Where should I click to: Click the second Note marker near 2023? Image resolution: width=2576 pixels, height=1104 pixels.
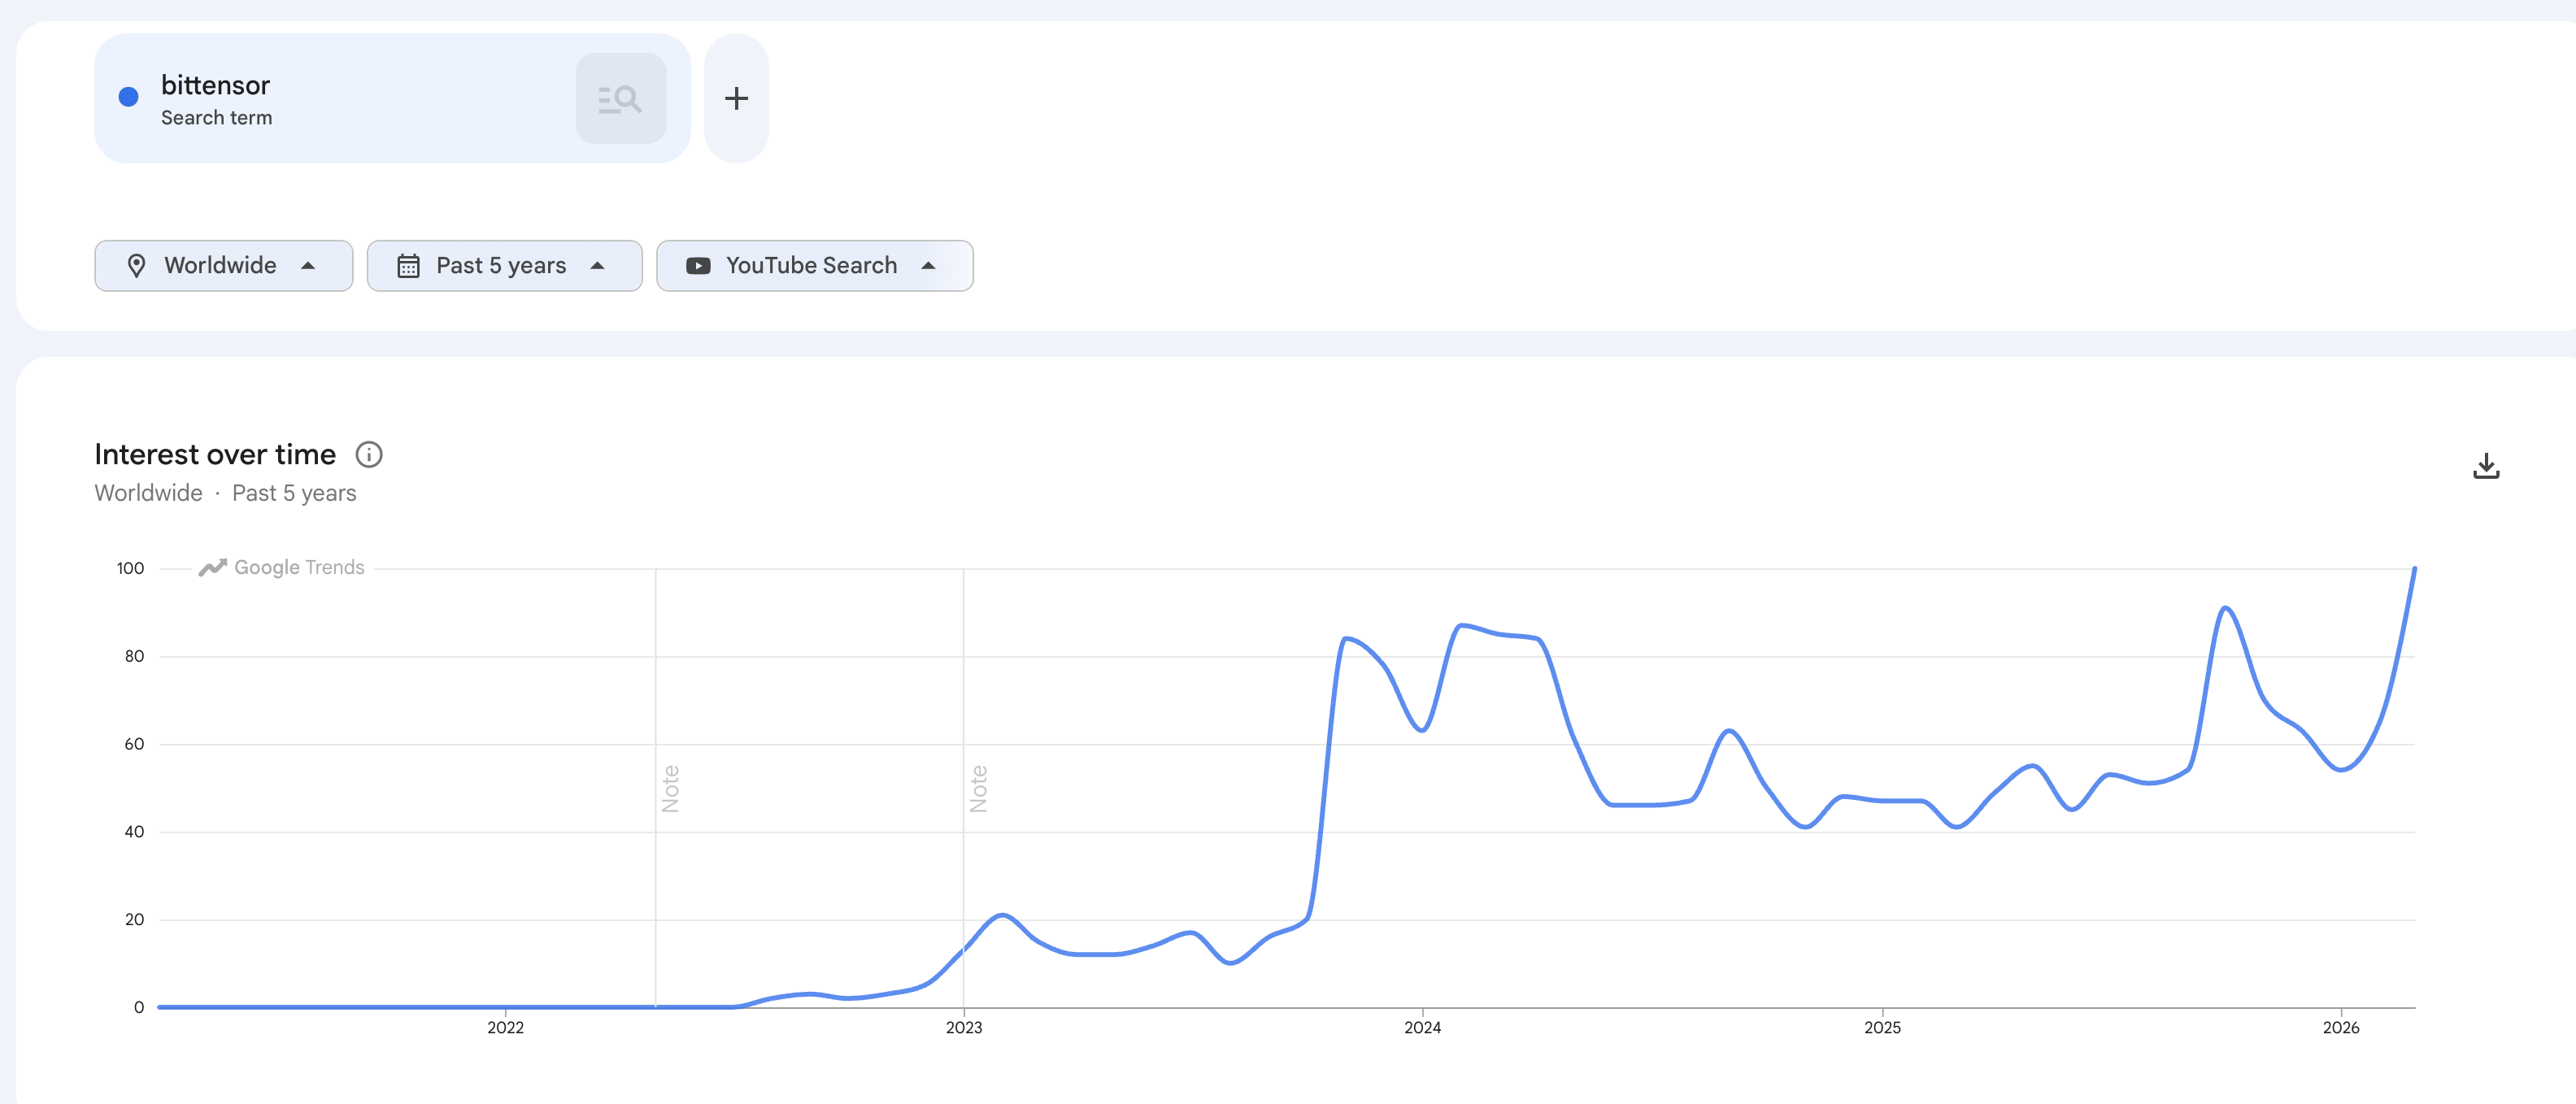point(978,788)
